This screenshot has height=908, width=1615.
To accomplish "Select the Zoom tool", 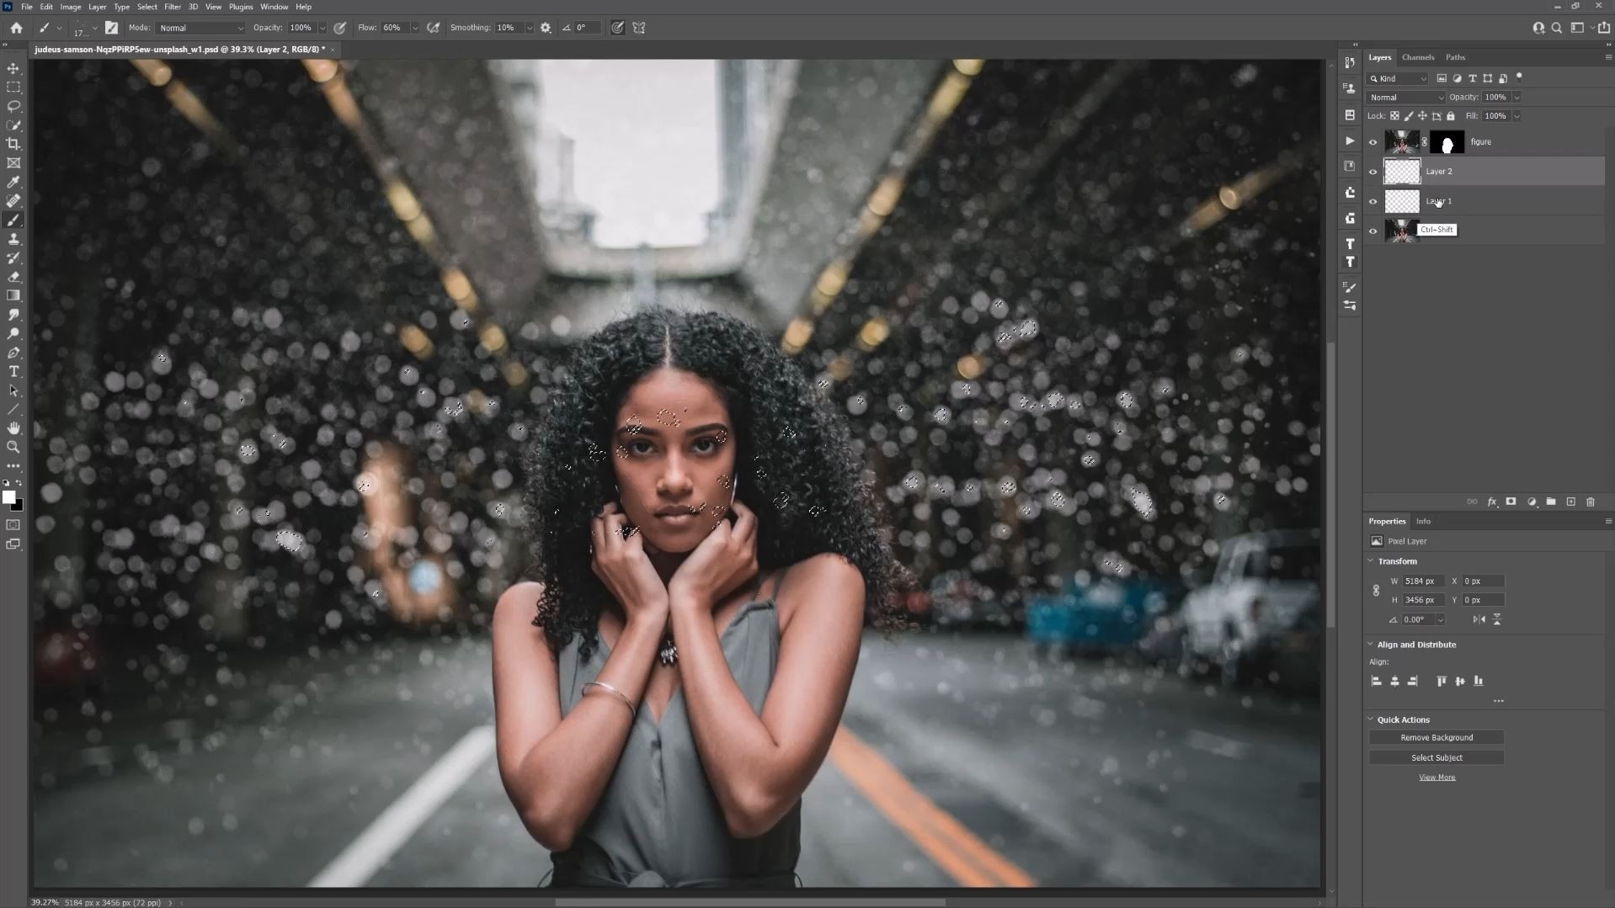I will pos(13,448).
